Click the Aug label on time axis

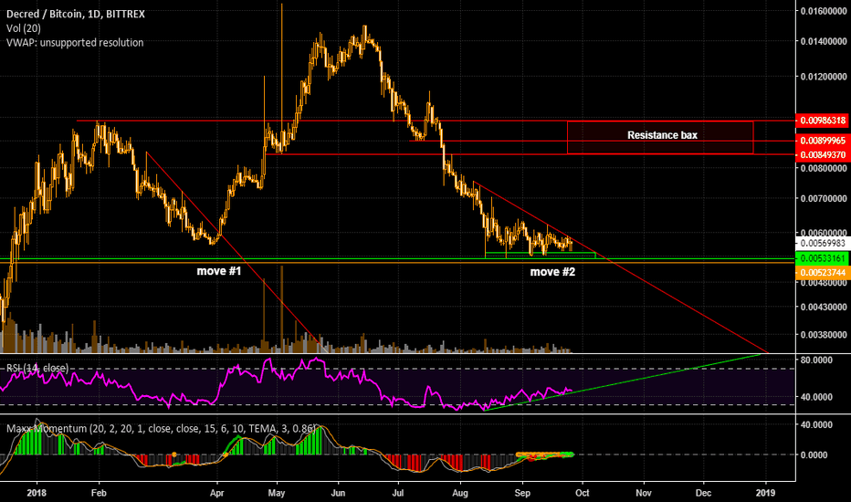(x=460, y=493)
